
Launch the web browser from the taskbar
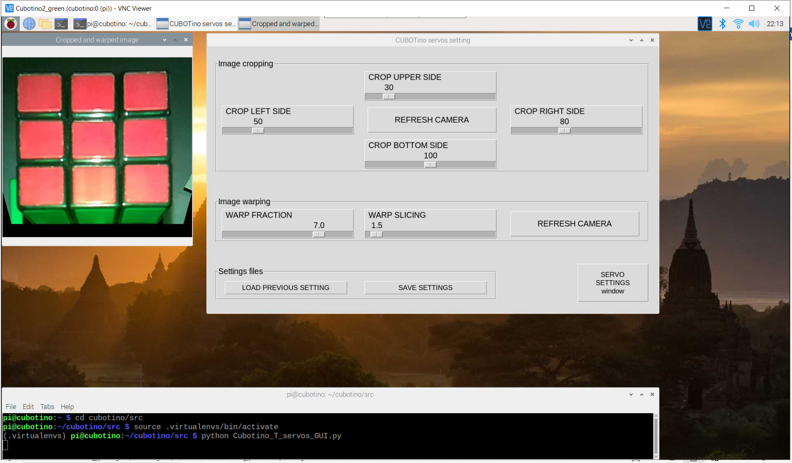pyautogui.click(x=28, y=24)
